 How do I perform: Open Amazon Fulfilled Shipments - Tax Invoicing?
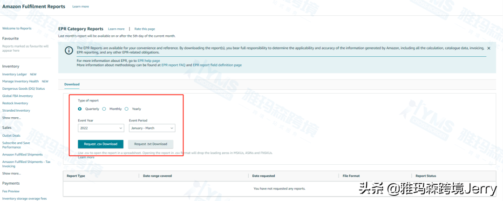(x=26, y=164)
